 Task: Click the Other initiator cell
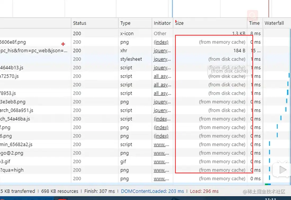160,34
